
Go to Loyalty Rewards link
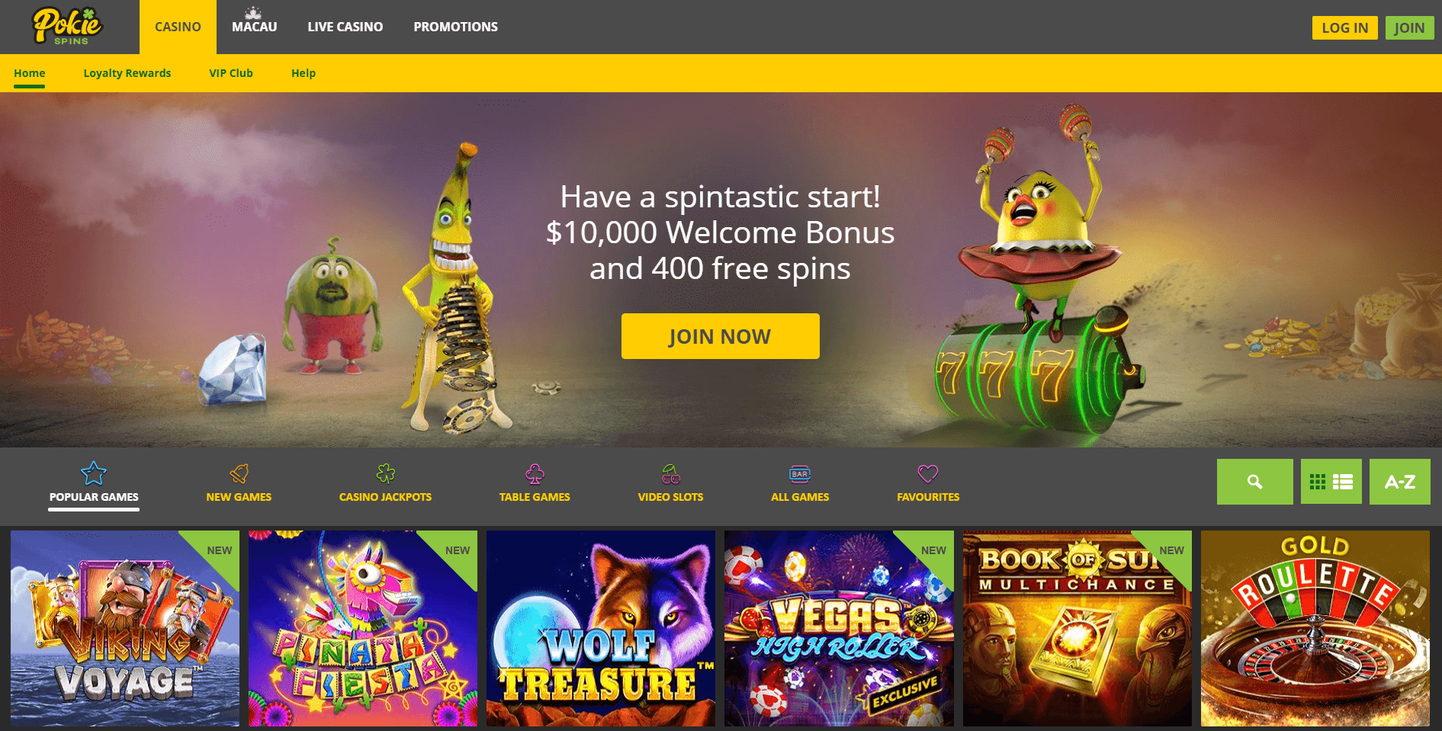[127, 73]
